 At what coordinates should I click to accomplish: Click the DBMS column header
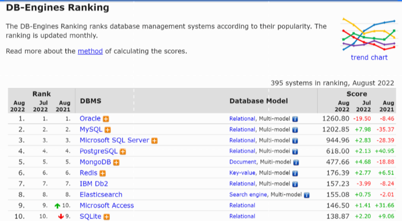pos(90,101)
